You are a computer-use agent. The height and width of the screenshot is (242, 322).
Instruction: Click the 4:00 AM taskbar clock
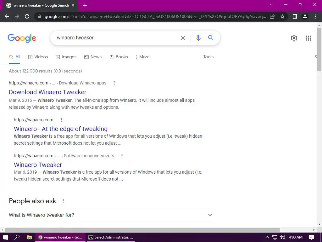[296, 237]
